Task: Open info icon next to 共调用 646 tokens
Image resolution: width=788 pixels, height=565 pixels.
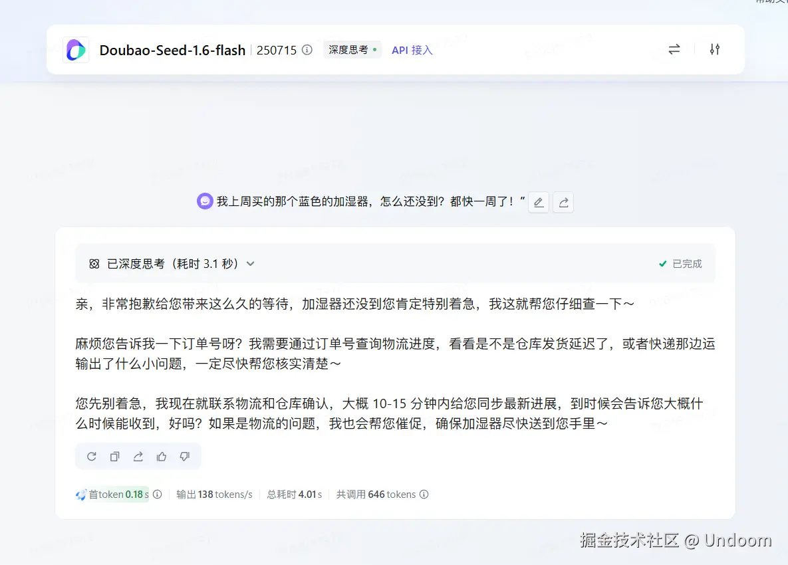Action: (x=424, y=495)
